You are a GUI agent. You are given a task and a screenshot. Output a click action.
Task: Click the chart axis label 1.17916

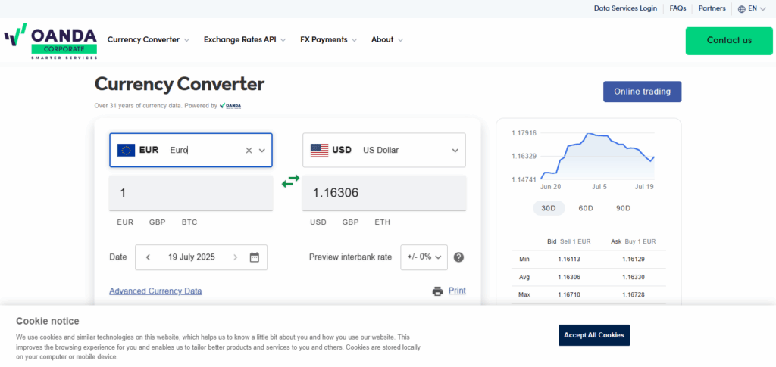pyautogui.click(x=524, y=133)
